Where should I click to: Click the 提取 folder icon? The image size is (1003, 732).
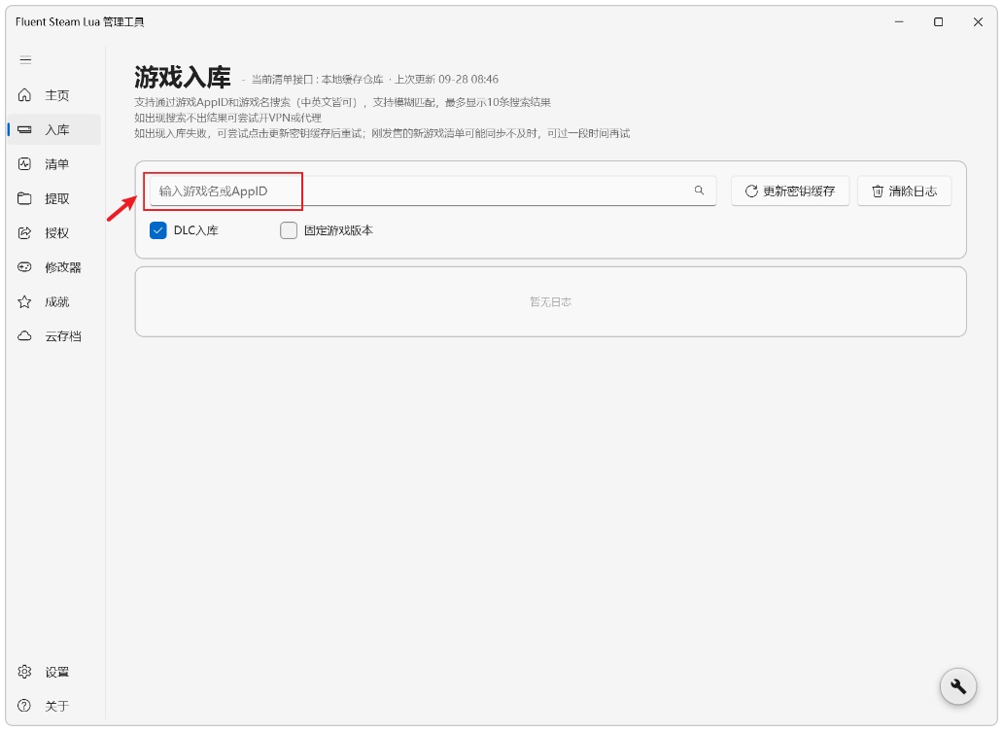coord(24,198)
